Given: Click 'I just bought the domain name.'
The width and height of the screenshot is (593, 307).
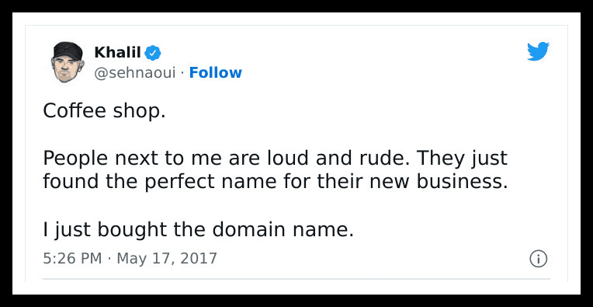Looking at the screenshot, I should tap(198, 230).
